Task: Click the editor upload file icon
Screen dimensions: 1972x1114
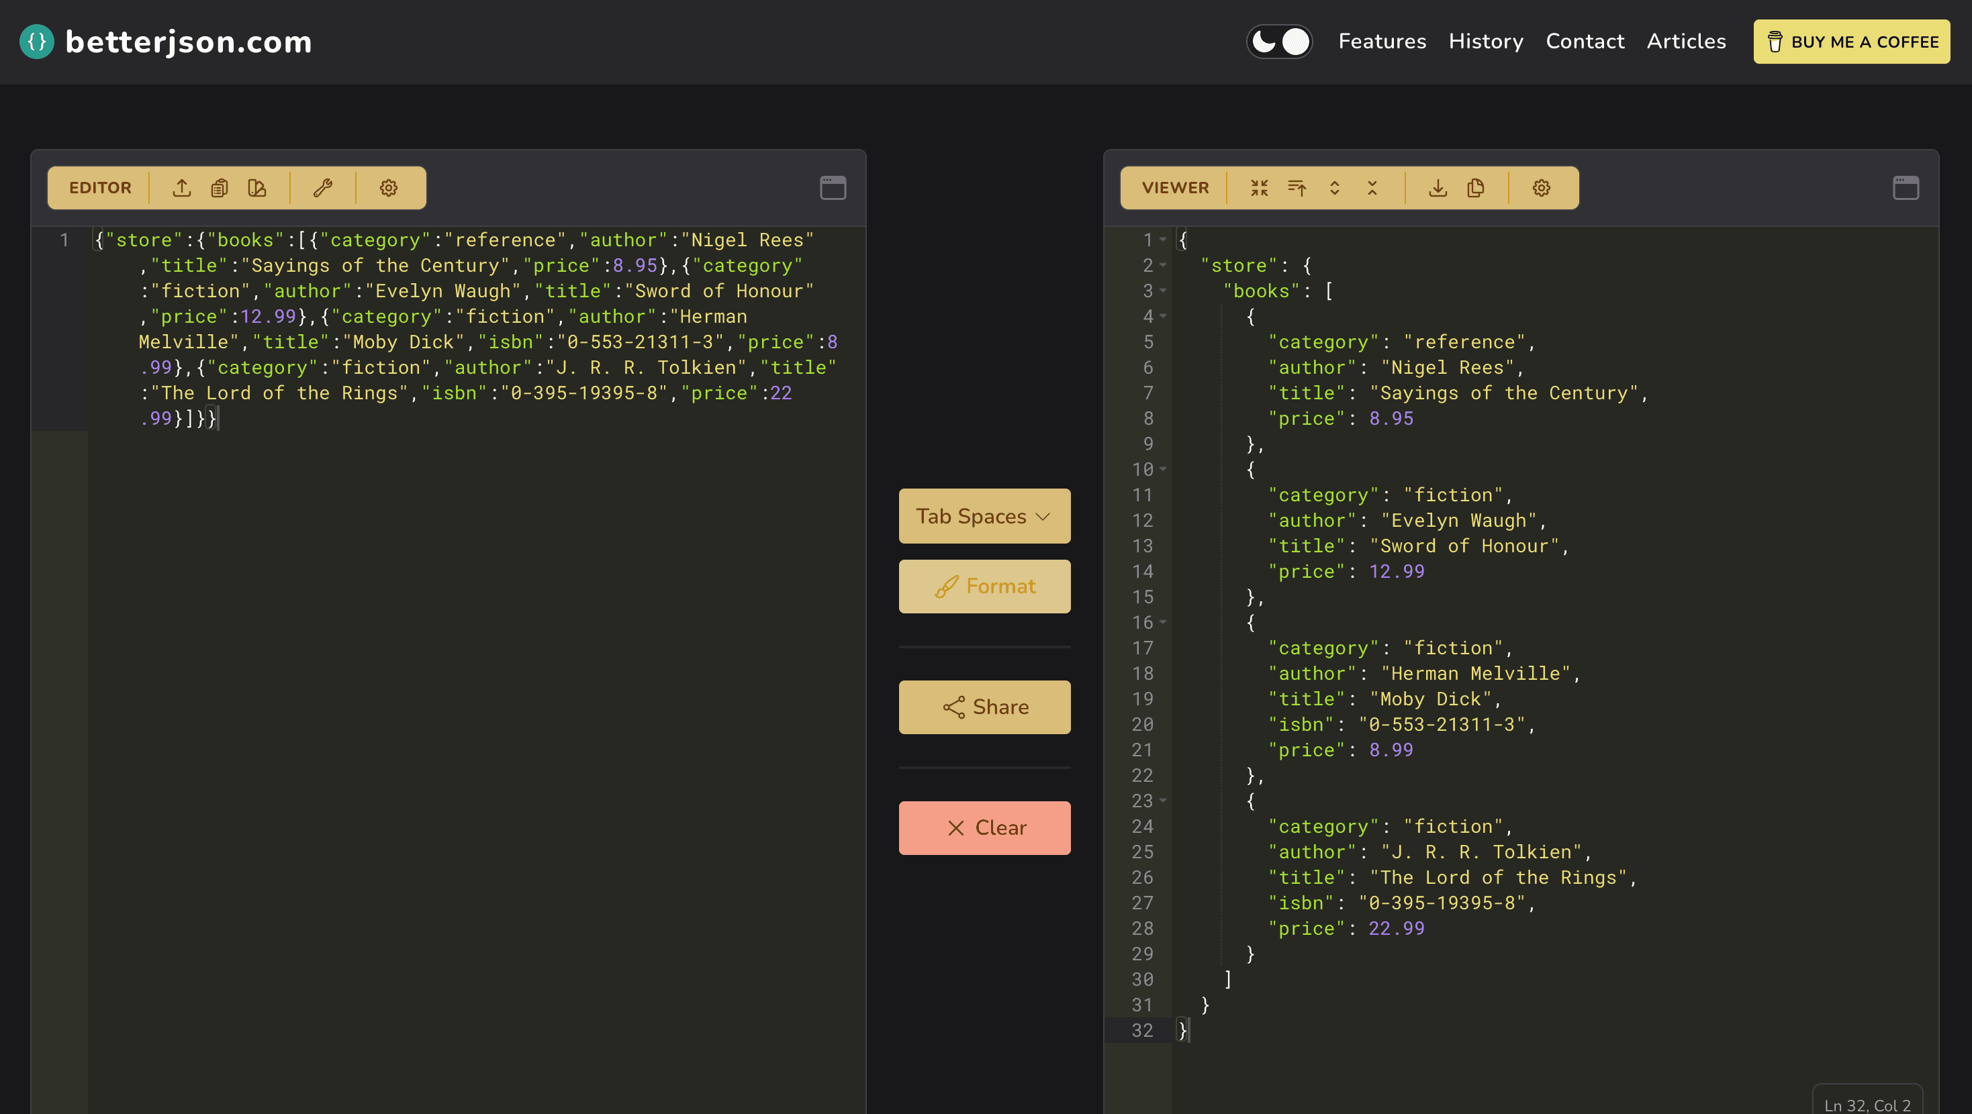Action: (181, 188)
